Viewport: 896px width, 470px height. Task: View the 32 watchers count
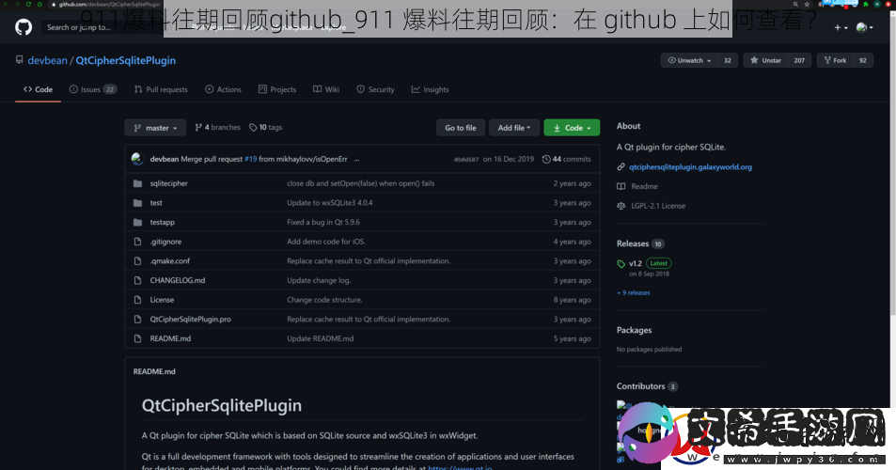click(x=728, y=60)
